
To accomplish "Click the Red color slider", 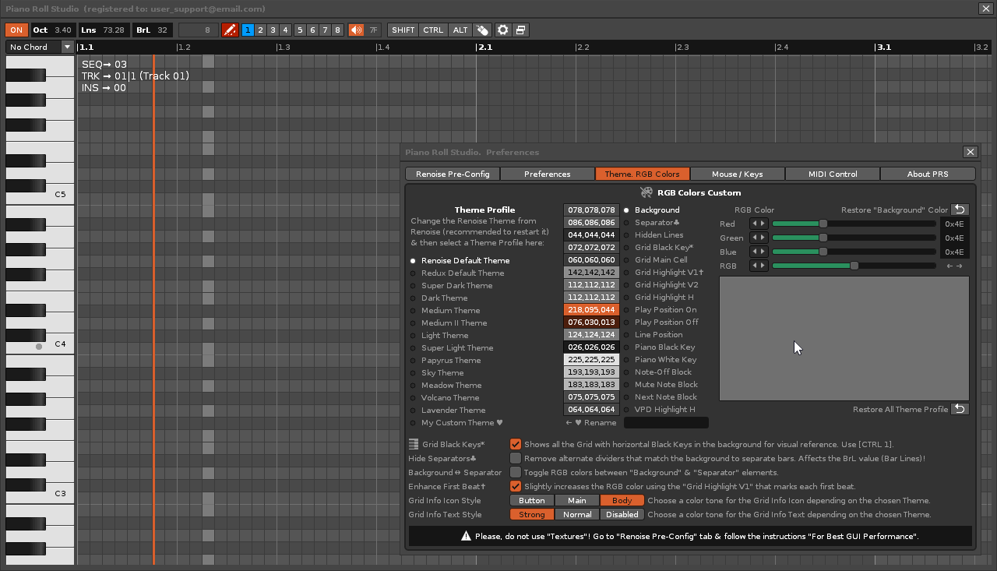I will tap(854, 224).
